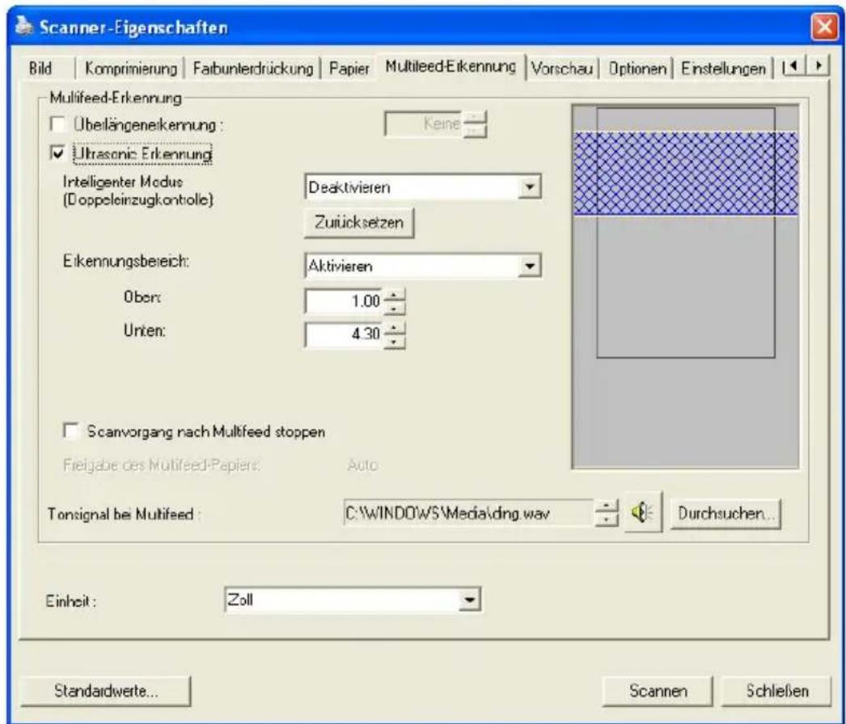Select the Multifeed-Erkennung tab
The image size is (846, 724).
click(451, 67)
